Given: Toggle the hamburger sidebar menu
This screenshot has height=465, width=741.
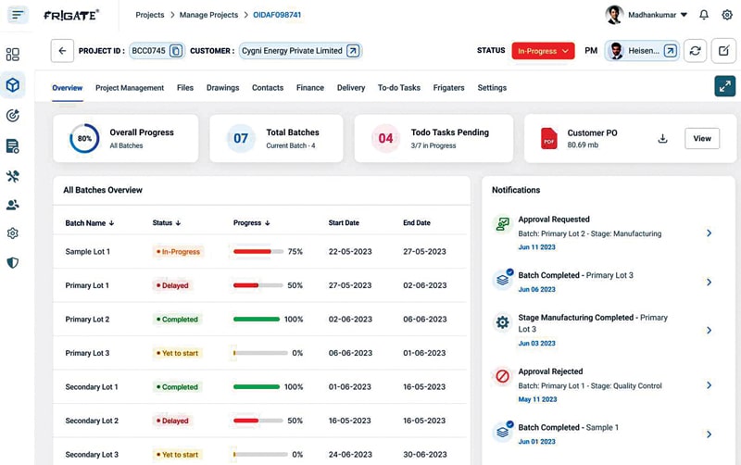Looking at the screenshot, I should (x=19, y=15).
